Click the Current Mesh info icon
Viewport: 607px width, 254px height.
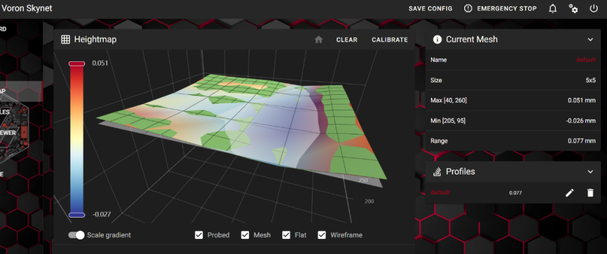(437, 39)
